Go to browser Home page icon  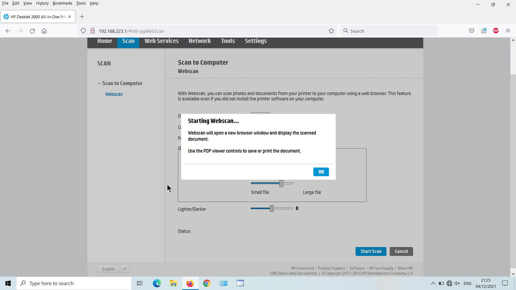44,31
